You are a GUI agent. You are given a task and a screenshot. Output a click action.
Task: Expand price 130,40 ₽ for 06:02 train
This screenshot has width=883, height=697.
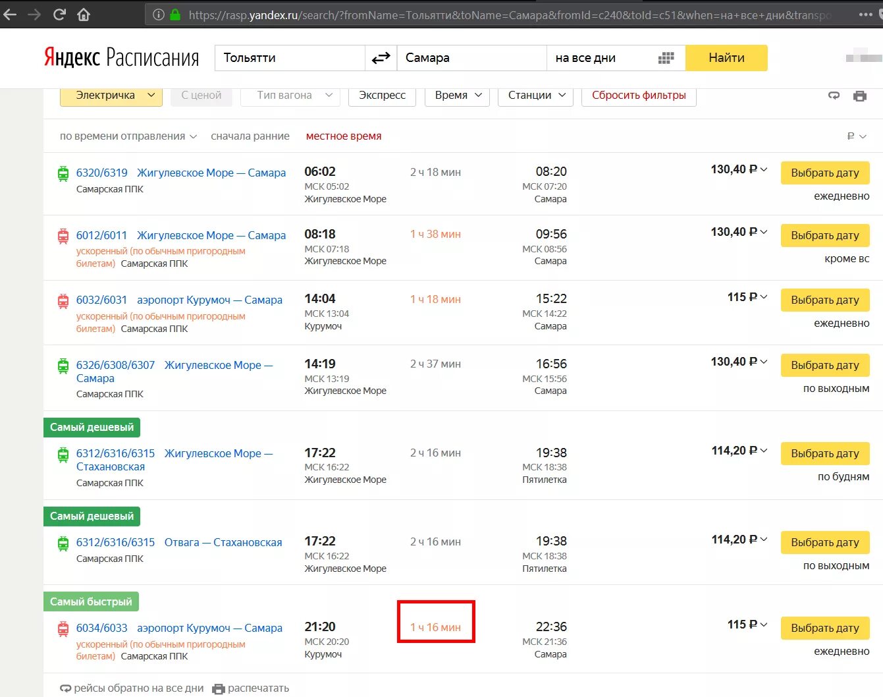(x=739, y=169)
